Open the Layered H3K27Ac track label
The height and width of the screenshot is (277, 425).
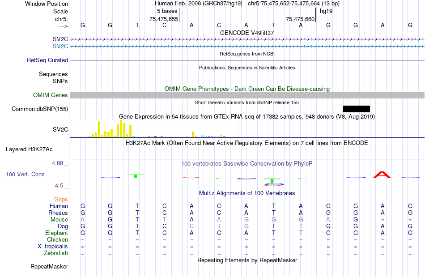pyautogui.click(x=29, y=149)
